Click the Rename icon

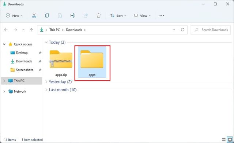coord(73,15)
